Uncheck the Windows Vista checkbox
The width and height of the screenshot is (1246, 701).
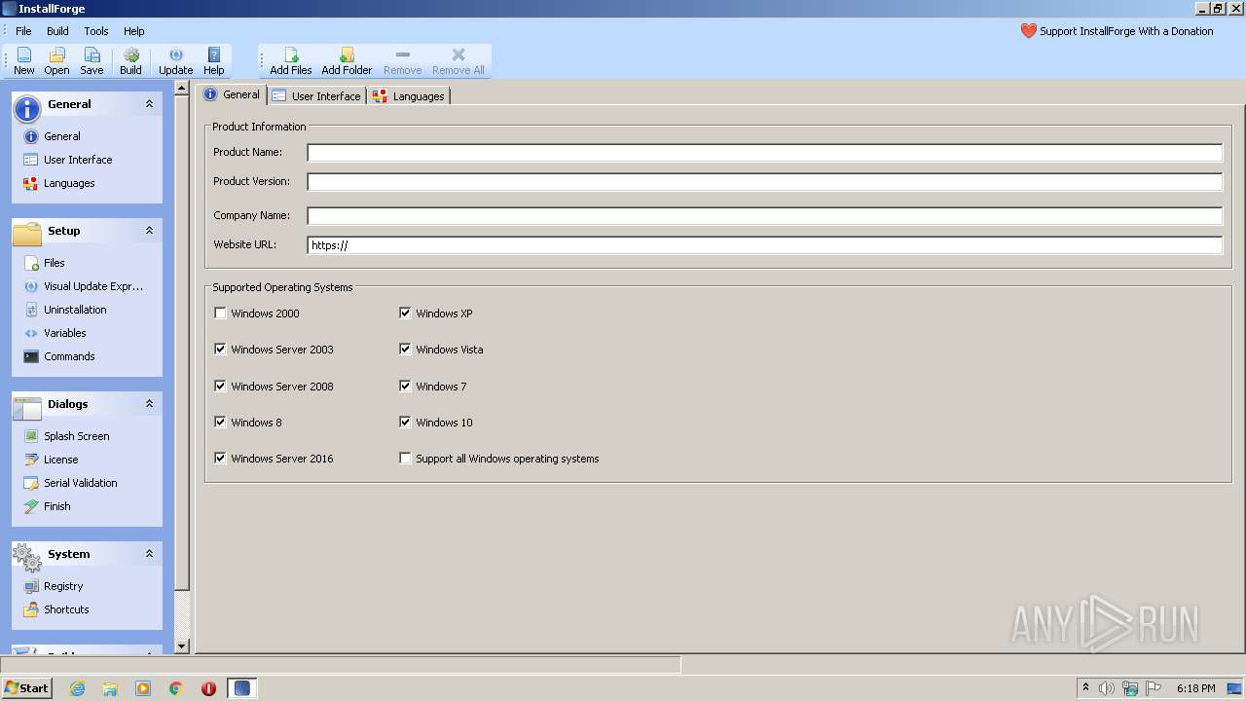tap(405, 350)
